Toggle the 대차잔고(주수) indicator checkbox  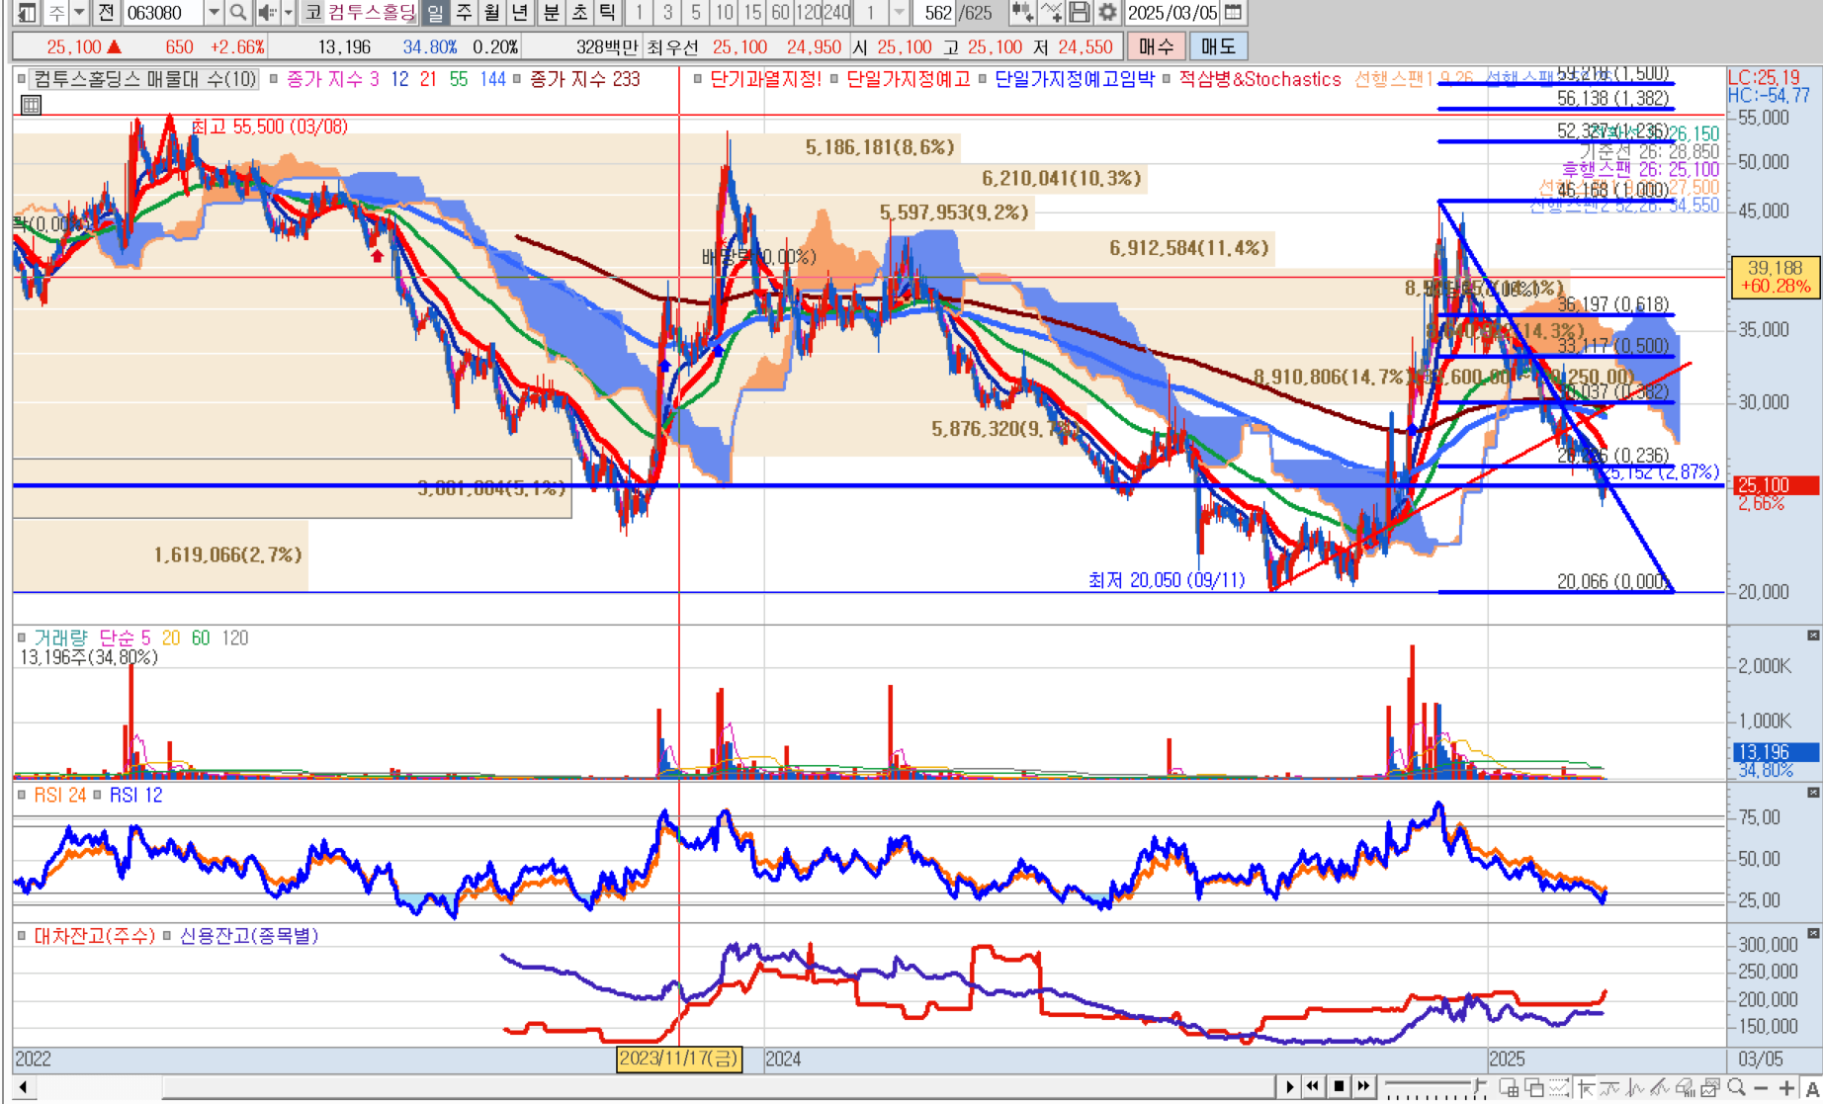[x=22, y=935]
